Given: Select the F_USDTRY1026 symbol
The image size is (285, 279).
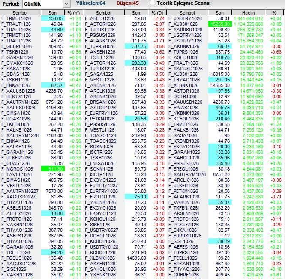Looking at the screenshot, I should [185, 18].
